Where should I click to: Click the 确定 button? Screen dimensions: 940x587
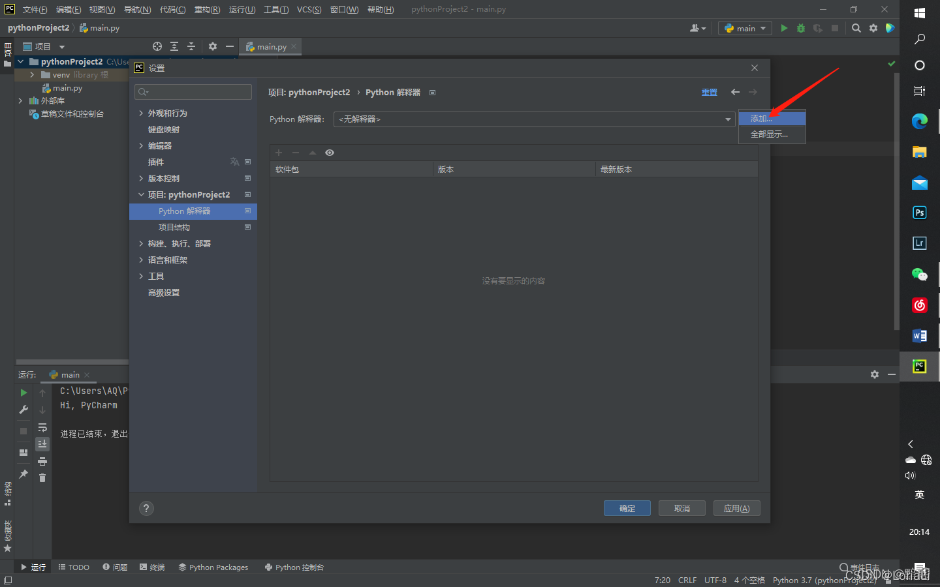(x=627, y=508)
